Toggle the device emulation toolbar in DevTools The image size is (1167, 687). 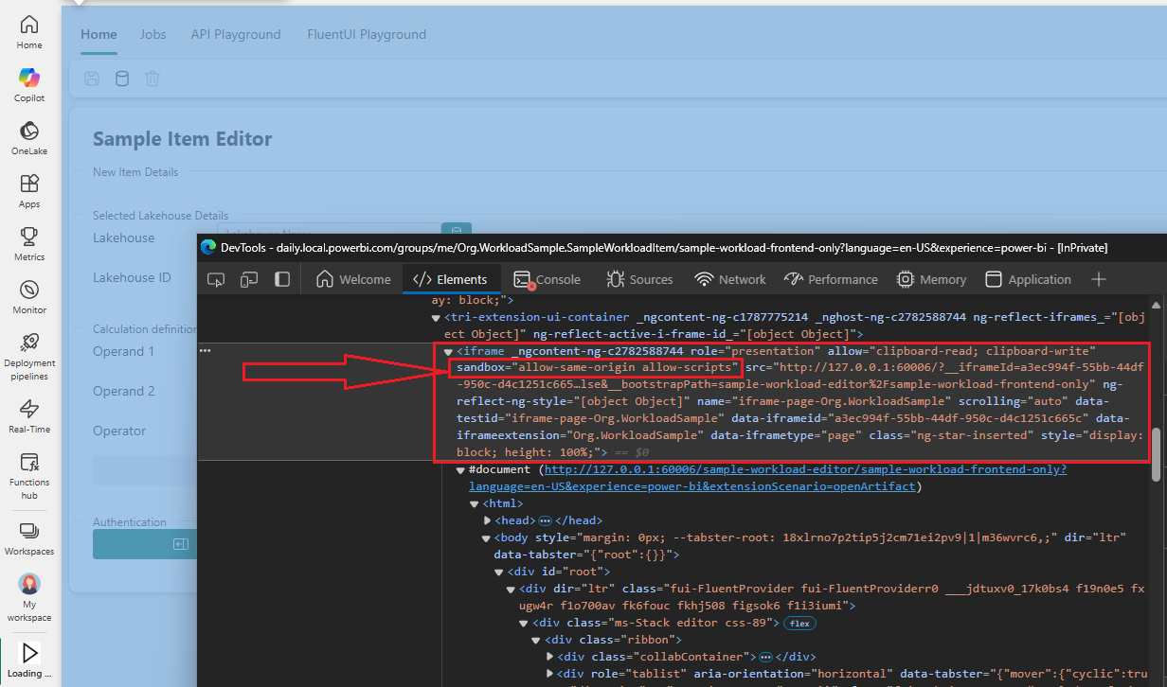[x=247, y=279]
